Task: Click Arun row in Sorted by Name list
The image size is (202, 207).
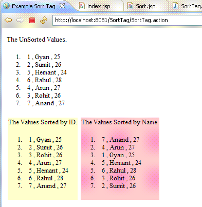Action: (x=118, y=147)
